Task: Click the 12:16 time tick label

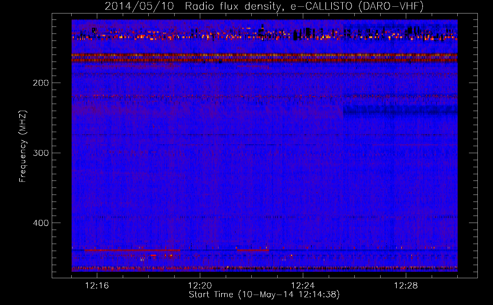Action: point(97,286)
